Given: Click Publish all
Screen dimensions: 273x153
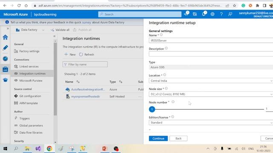Looking at the screenshot, I should (x=82, y=30).
